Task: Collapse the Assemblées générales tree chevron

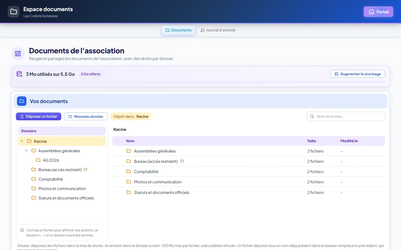Action: click(26, 151)
